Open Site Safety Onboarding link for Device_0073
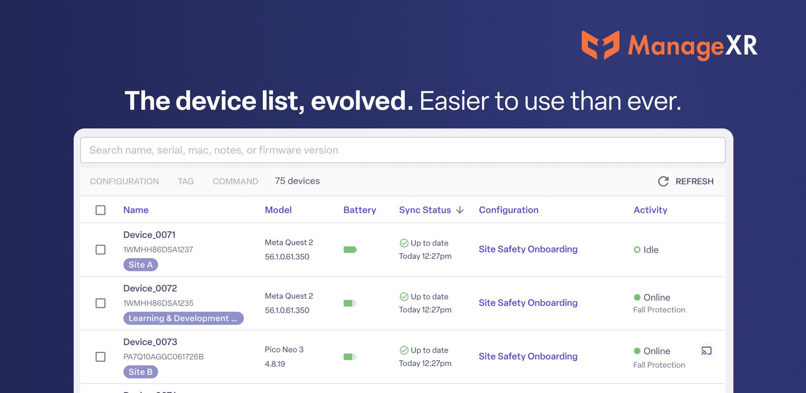 tap(528, 356)
